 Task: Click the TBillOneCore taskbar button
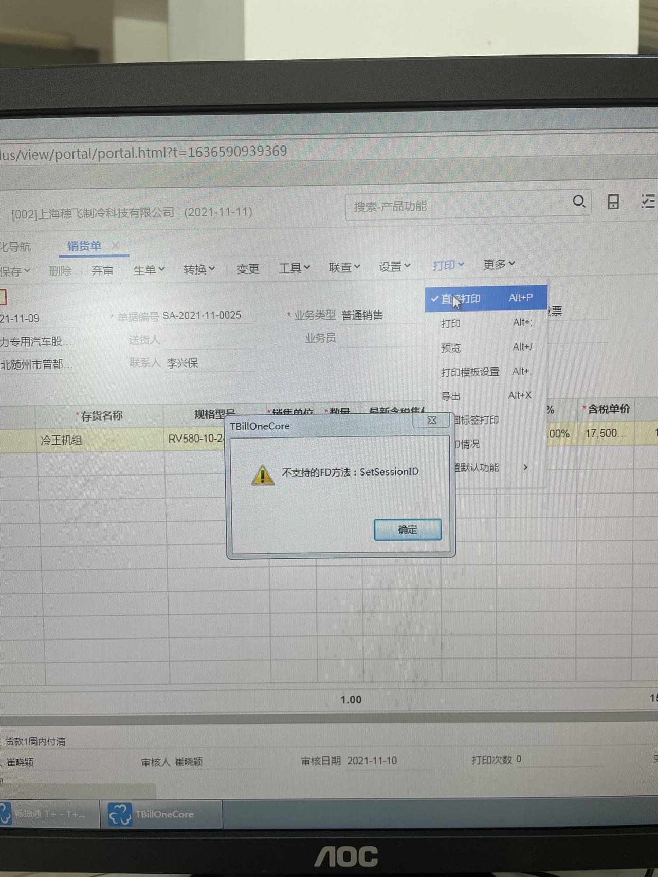tap(161, 814)
